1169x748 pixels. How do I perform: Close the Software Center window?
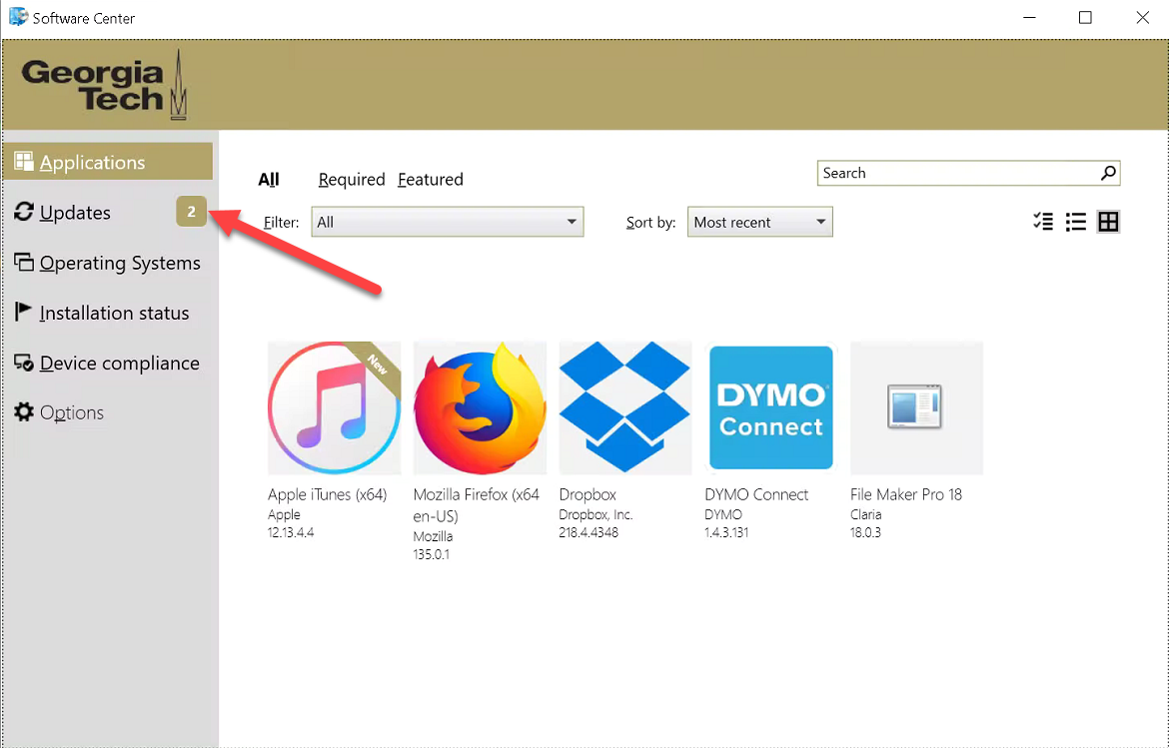1142,17
